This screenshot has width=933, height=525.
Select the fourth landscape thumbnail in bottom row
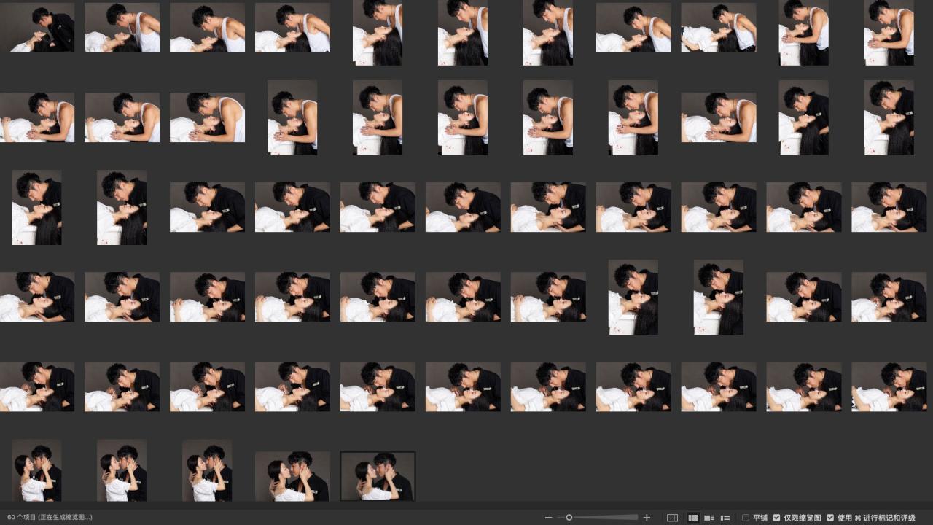[292, 476]
